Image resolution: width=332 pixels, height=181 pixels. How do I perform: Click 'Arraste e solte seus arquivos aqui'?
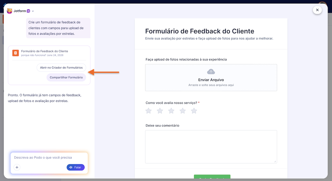211,85
